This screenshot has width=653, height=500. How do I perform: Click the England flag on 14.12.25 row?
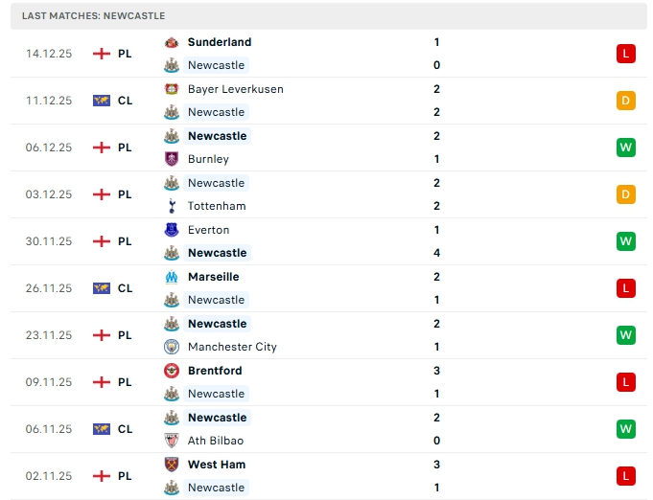102,54
